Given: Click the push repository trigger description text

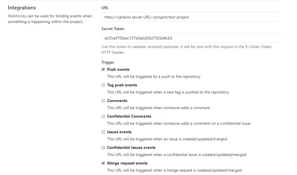Looking at the screenshot, I should coord(153,76).
